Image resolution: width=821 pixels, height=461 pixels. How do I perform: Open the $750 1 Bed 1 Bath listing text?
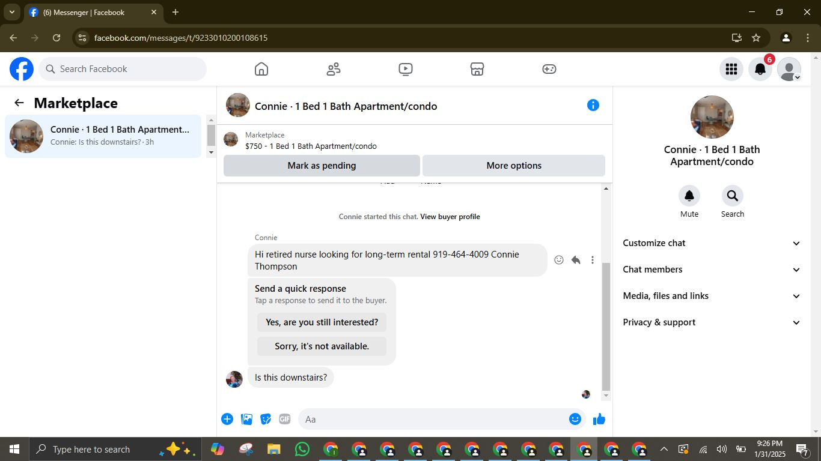311,146
